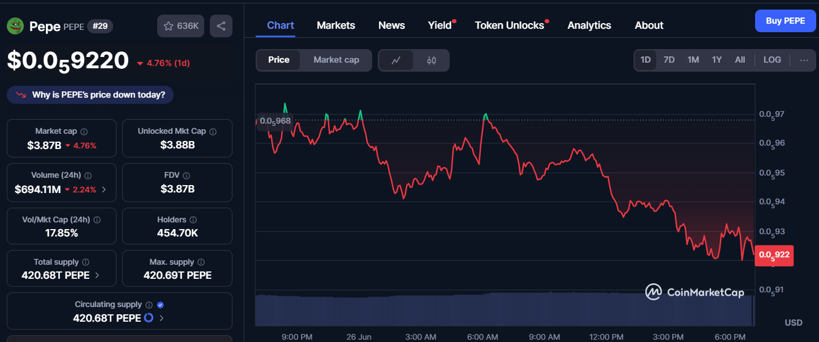Add Pepe to watchlist via star icon
The image size is (819, 342).
180,26
